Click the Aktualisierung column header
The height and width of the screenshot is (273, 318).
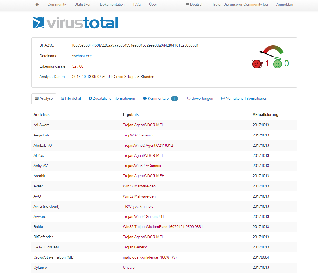[265, 115]
